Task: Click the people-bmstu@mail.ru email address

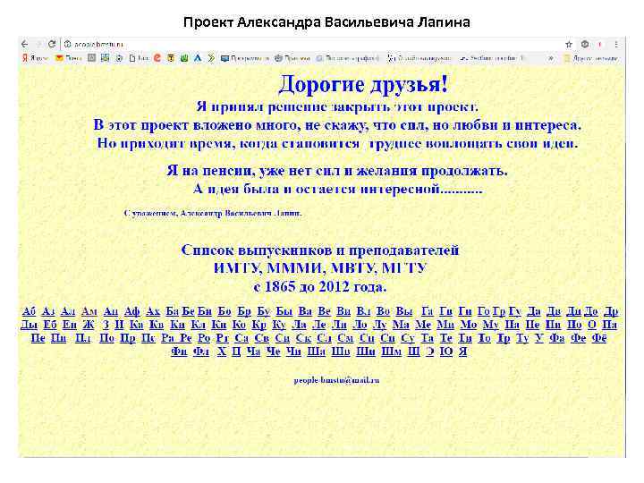Action: click(336, 380)
